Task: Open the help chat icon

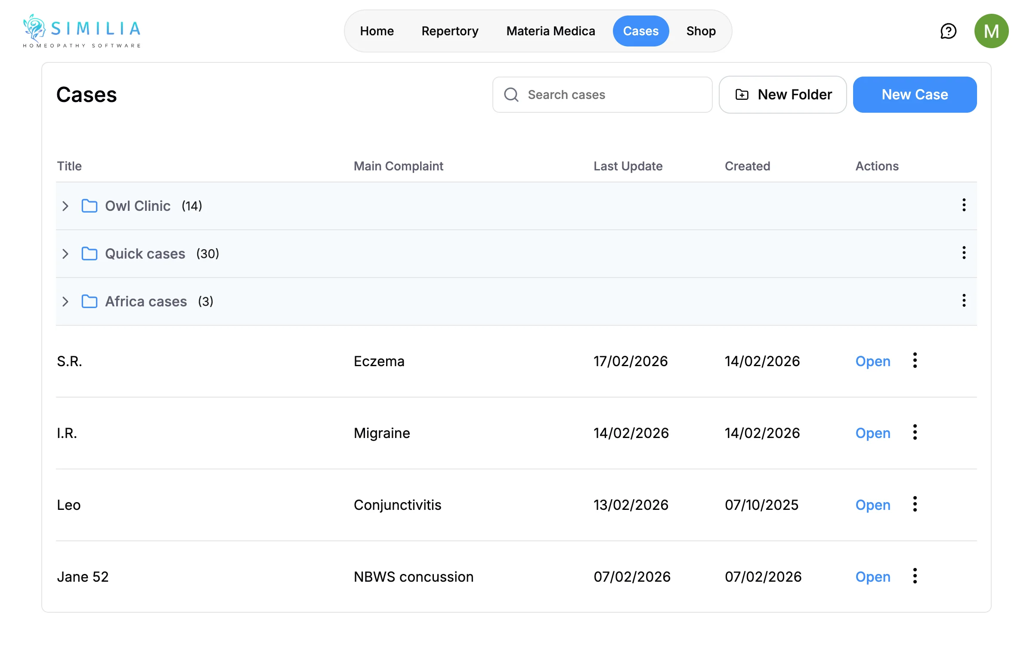Action: (948, 31)
